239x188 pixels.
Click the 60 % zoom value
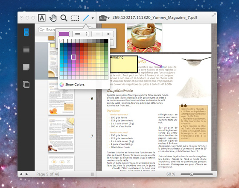pos(171,174)
